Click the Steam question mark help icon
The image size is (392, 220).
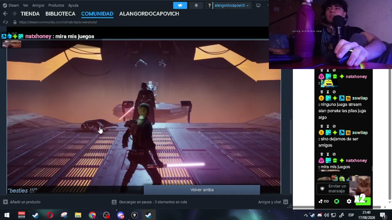(209, 5)
